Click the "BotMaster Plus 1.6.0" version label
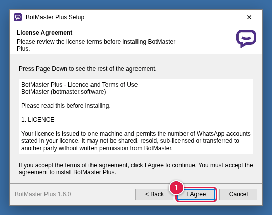This screenshot has width=272, height=215. [43, 194]
